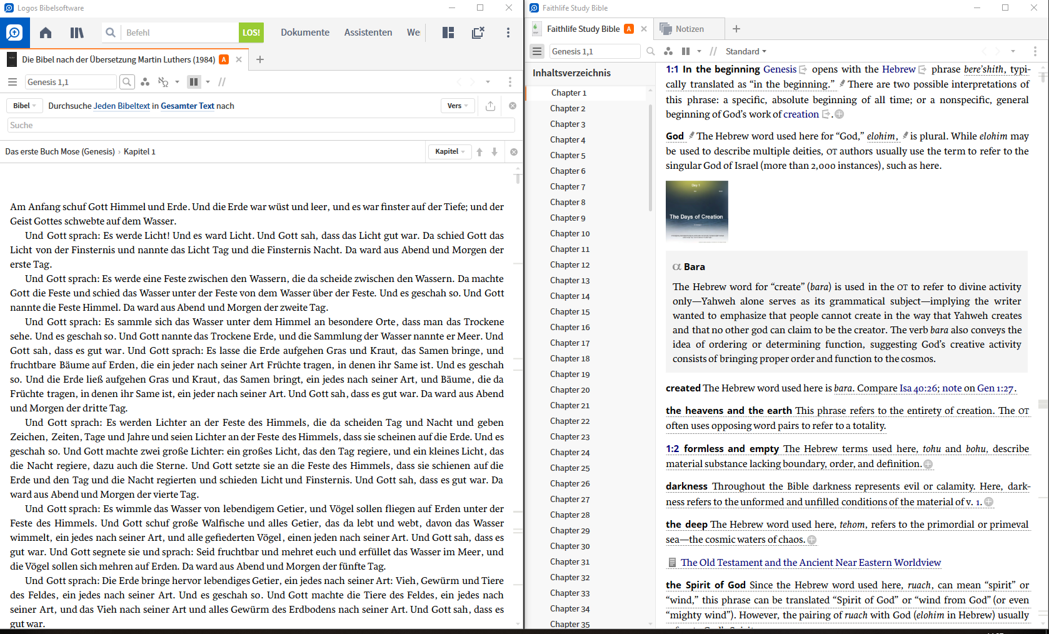Viewport: 1049px width, 634px height.
Task: Open the Assistenten menu
Action: [368, 33]
